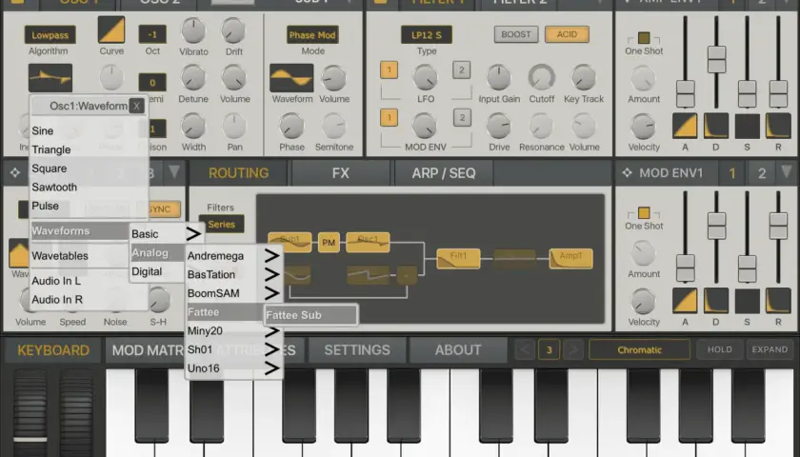The image size is (800, 457).
Task: Switch to the FX tab
Action: click(340, 173)
